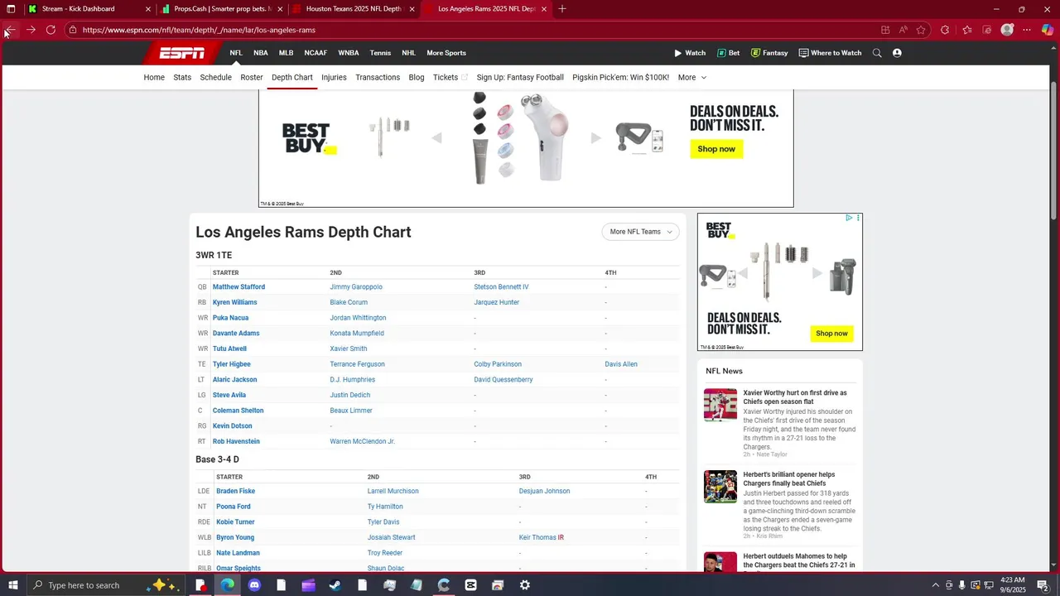
Task: Expand the More menu in team navigation
Action: (692, 77)
